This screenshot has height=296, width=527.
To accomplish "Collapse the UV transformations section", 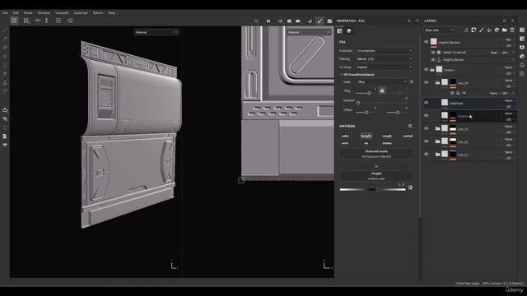I will pyautogui.click(x=341, y=75).
